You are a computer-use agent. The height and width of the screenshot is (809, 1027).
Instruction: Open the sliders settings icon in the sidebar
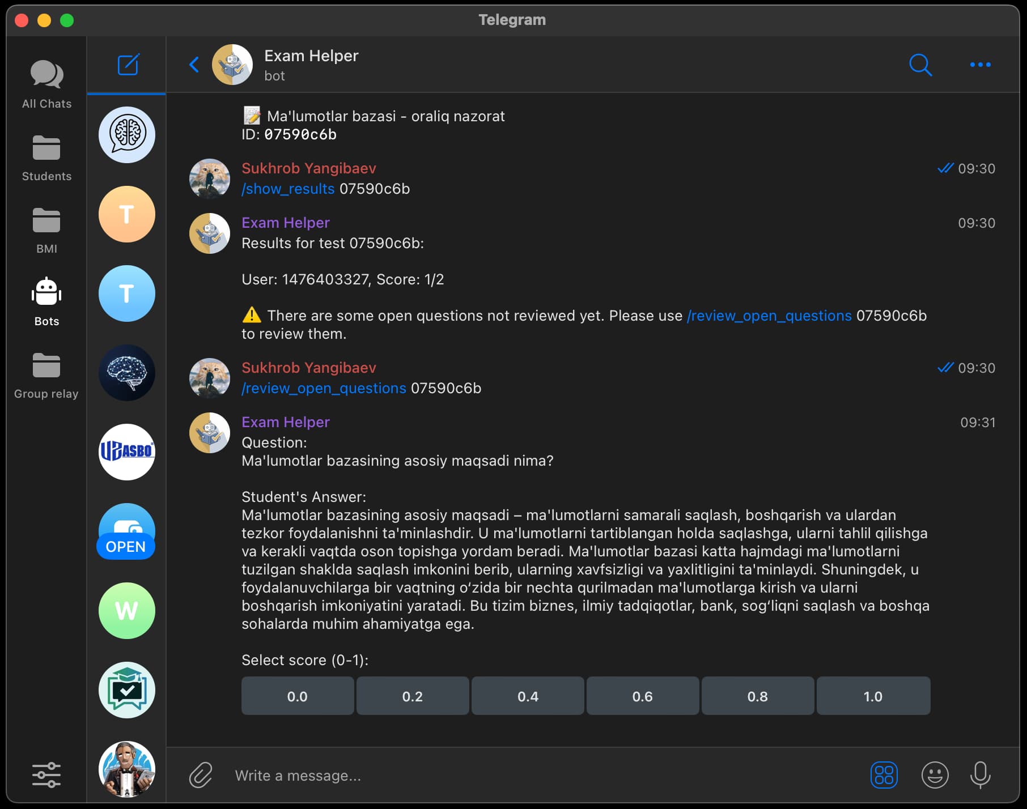coord(46,774)
